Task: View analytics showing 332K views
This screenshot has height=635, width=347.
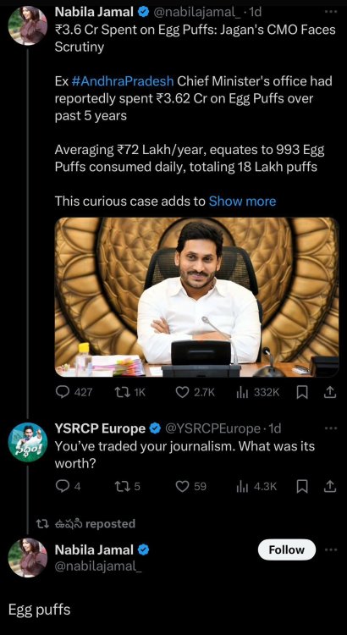Action: pos(257,392)
